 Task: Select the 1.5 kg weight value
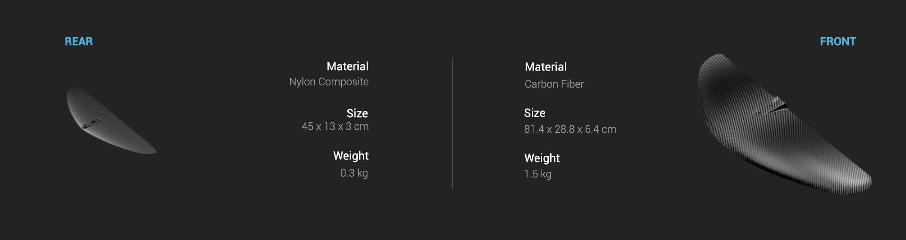(x=537, y=174)
